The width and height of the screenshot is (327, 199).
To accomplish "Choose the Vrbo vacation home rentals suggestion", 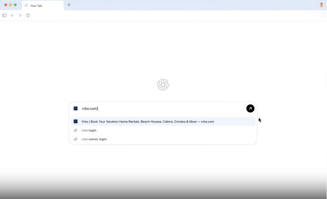I will click(163, 122).
